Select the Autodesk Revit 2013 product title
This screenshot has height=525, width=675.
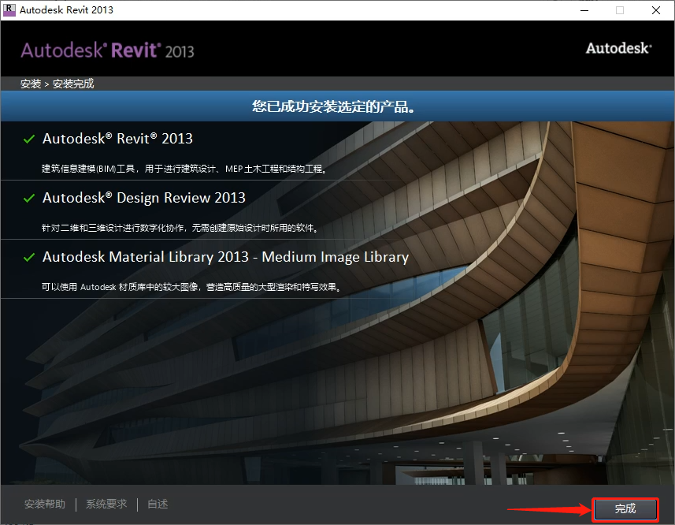[117, 139]
